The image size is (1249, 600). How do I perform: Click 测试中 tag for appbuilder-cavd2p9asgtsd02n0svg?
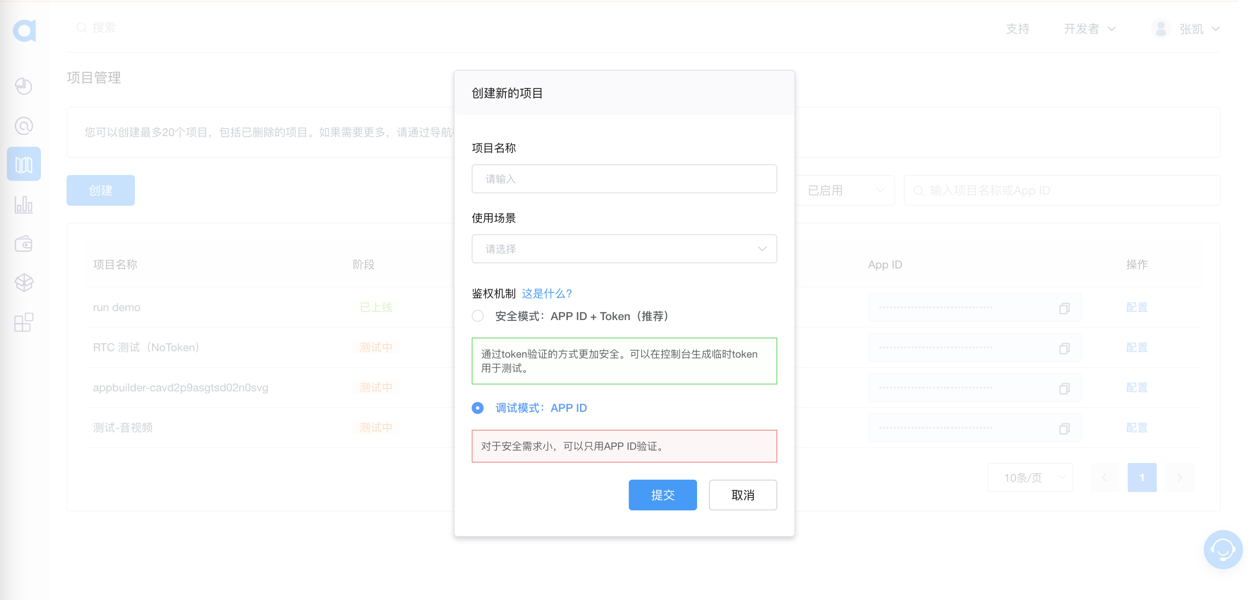pos(376,388)
